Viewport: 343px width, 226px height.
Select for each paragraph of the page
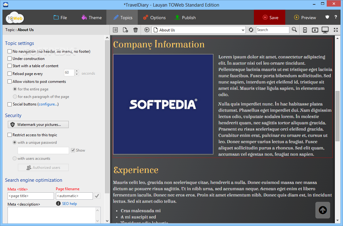15,96
